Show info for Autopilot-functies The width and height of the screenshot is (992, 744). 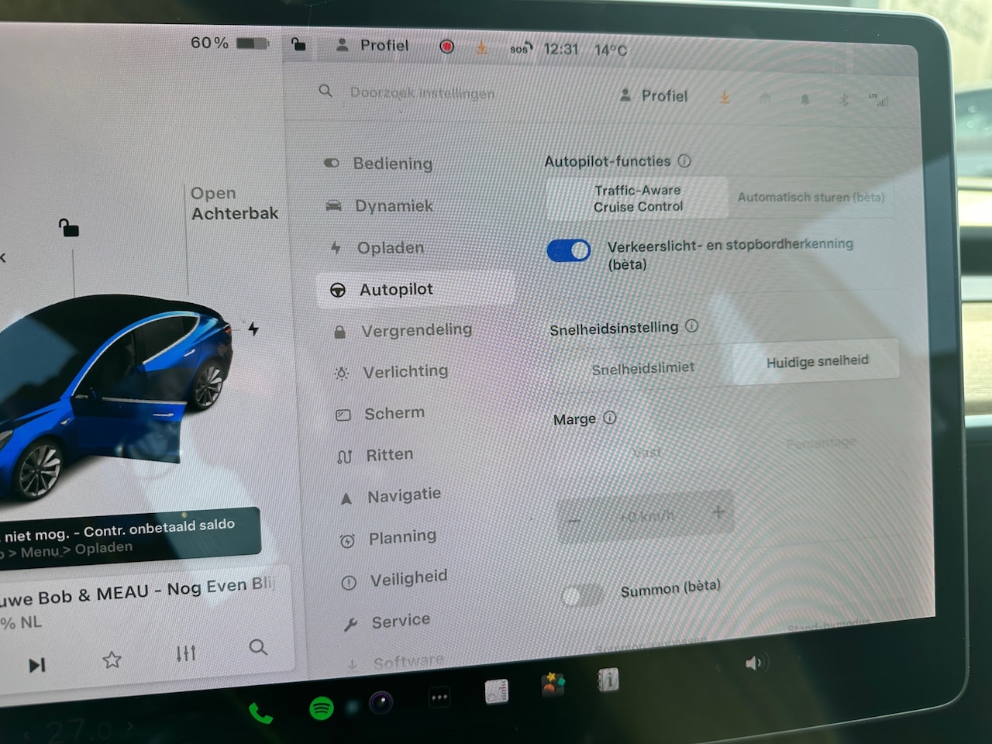click(684, 161)
